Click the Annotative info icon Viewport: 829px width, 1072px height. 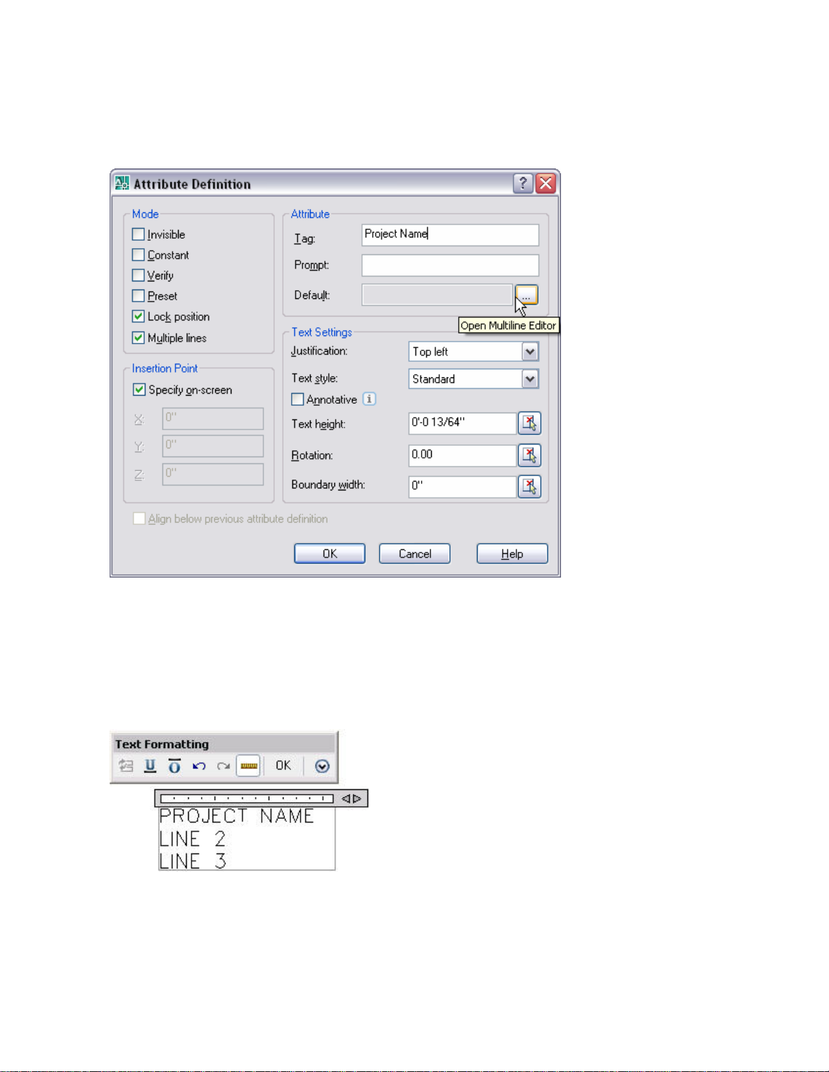tap(369, 399)
